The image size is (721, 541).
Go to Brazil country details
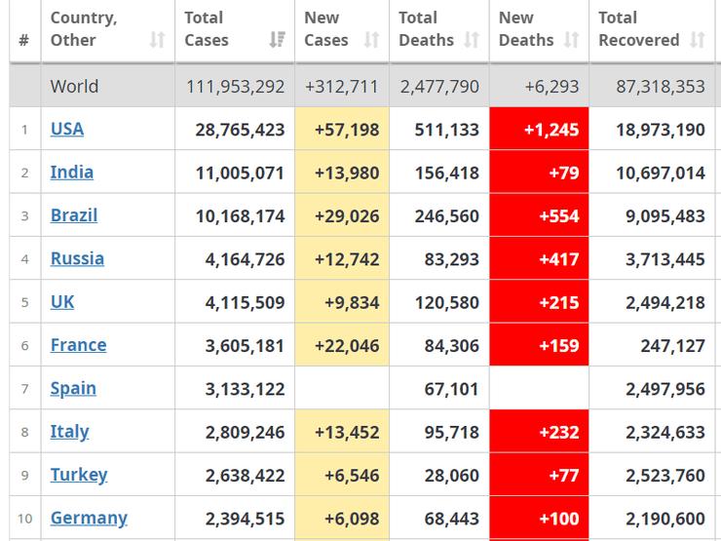[x=74, y=215]
